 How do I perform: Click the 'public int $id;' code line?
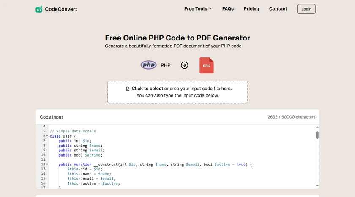pyautogui.click(x=75, y=141)
